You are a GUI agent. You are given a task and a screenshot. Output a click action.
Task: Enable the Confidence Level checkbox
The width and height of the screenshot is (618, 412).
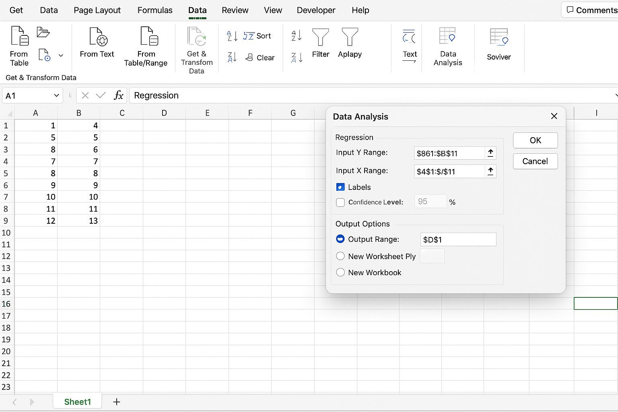[x=340, y=202]
